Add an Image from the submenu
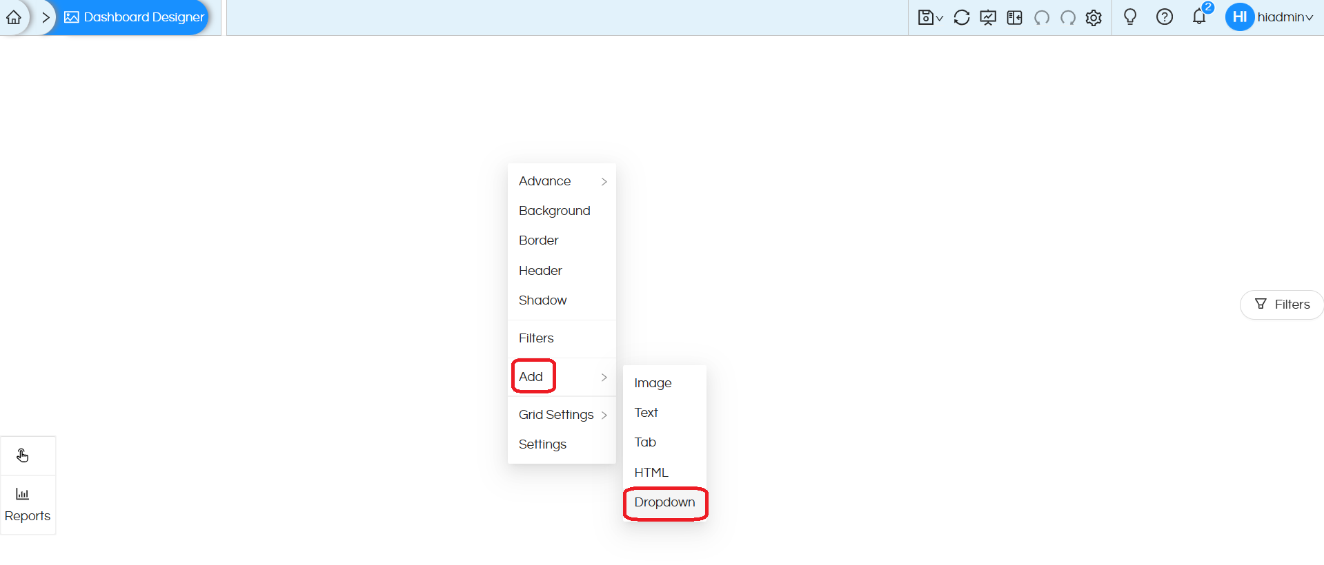Screen dimensions: 1324x565 point(664,383)
